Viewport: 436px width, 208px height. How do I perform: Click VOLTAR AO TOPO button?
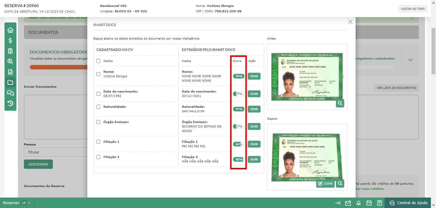413,9
